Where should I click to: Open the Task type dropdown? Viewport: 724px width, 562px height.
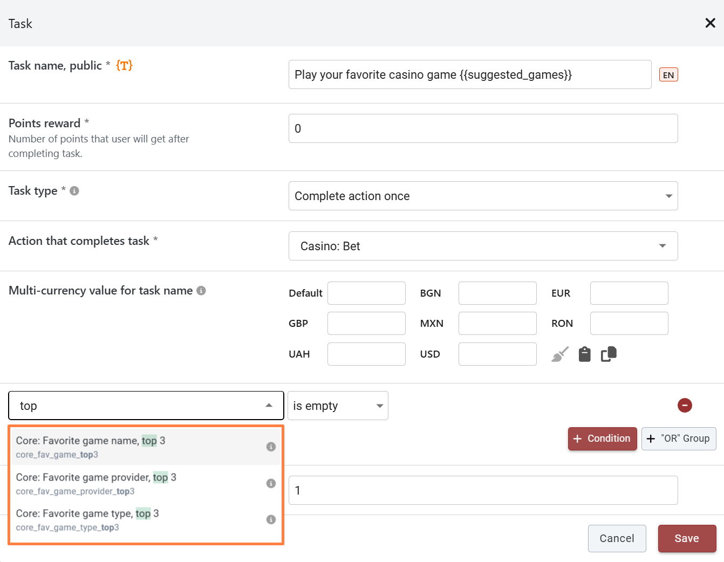tap(483, 196)
